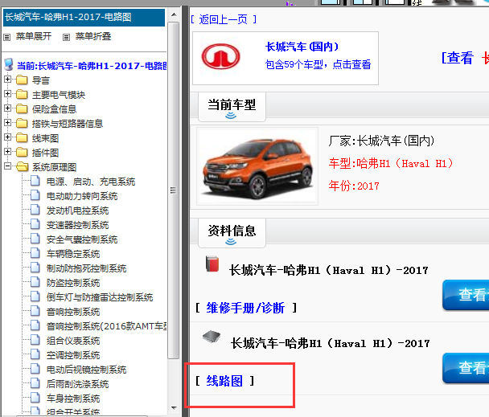This screenshot has height=417, width=489.
Task: Open the 搭铁与短路器信息 folder icon
Action: pos(22,124)
